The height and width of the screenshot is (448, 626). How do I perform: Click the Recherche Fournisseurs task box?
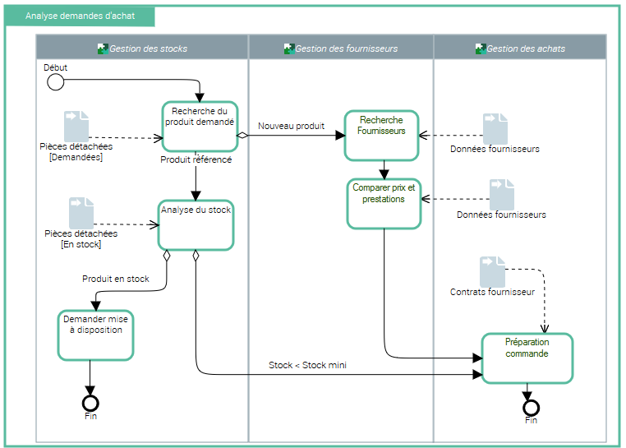click(381, 136)
